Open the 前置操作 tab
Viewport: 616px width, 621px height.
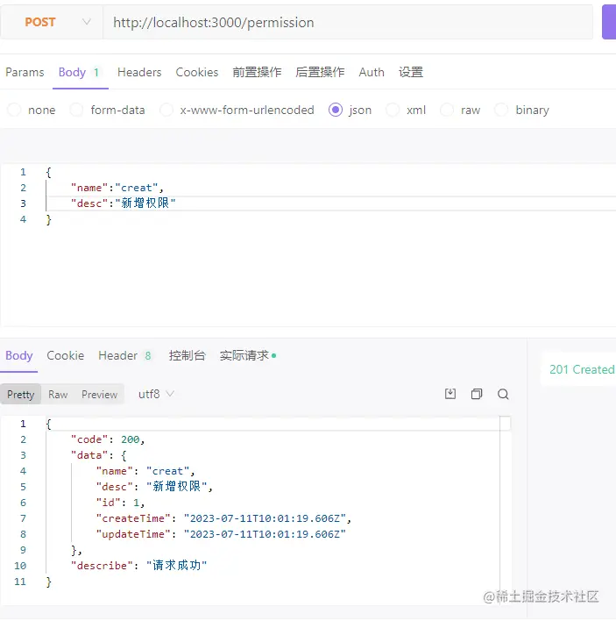(x=257, y=73)
